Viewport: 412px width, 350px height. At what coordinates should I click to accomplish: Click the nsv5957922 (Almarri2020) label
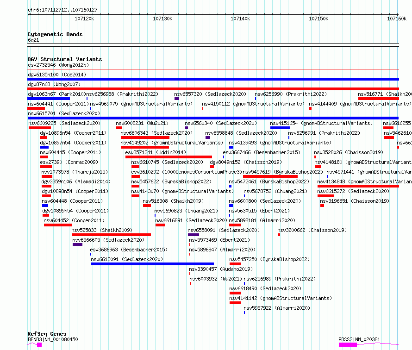277,308
